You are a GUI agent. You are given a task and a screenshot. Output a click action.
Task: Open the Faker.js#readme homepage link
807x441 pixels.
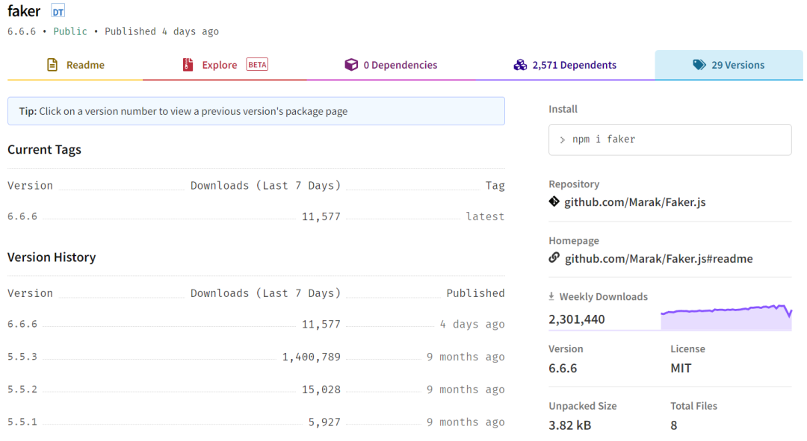pos(658,259)
